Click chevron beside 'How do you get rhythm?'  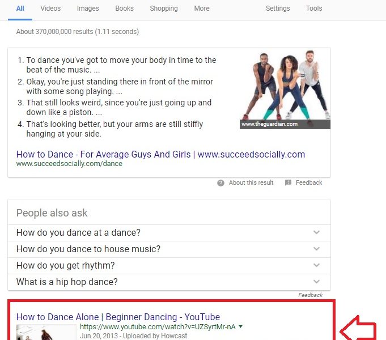pos(317,265)
